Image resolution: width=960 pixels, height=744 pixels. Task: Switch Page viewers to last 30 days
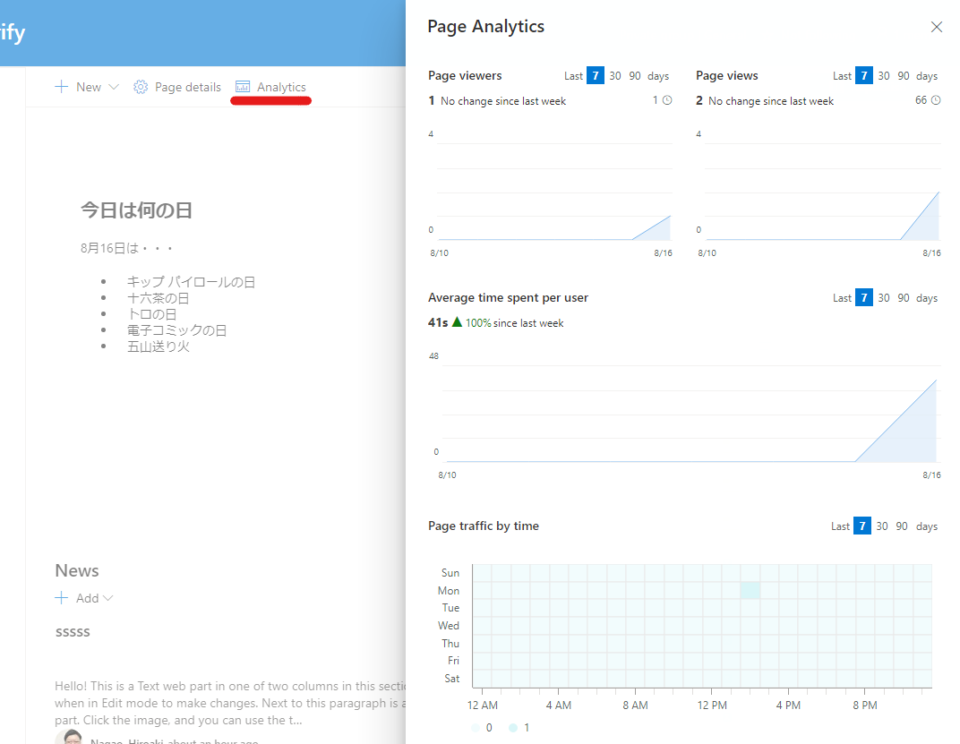point(614,75)
